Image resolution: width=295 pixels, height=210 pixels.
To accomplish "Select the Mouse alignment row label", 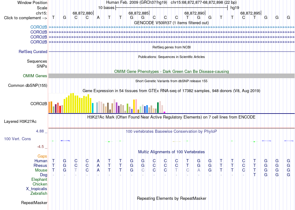I will (x=41, y=170).
